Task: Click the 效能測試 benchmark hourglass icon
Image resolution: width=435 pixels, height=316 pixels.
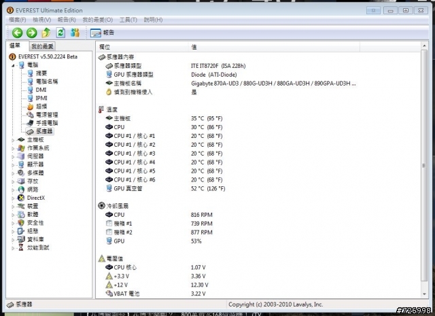Action: coord(21,248)
